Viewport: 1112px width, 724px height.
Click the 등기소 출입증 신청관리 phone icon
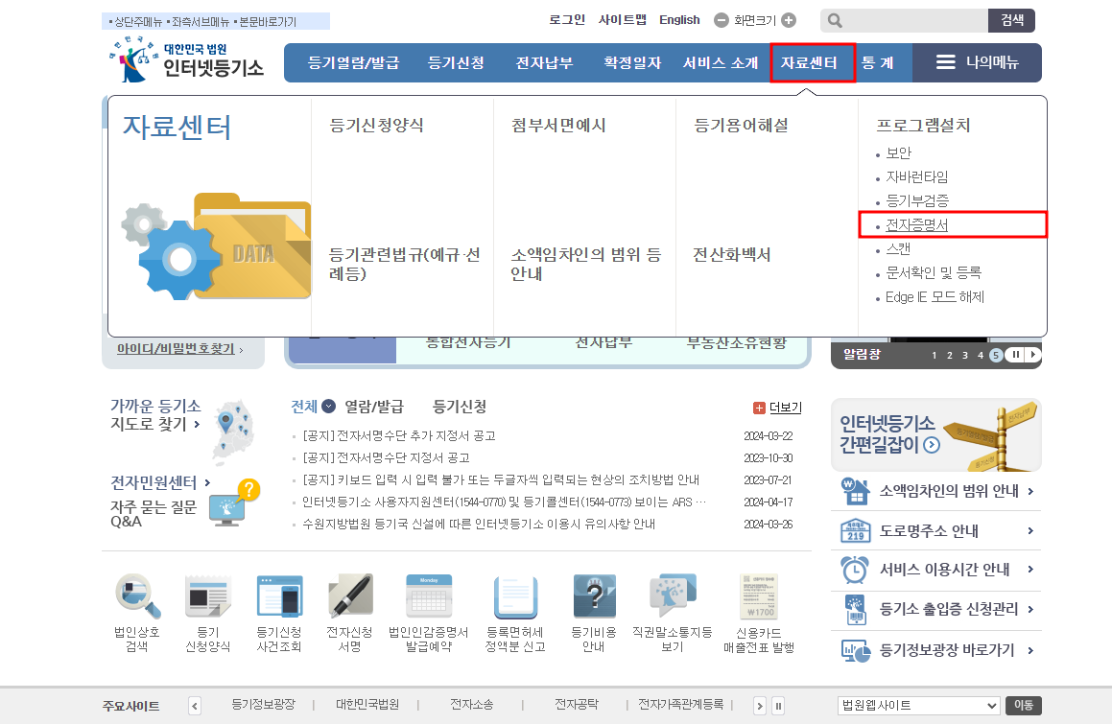tap(855, 610)
